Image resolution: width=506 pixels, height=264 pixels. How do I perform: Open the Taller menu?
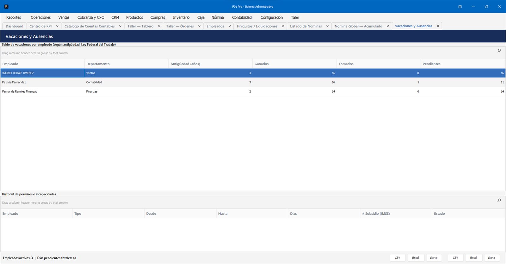coord(295,17)
